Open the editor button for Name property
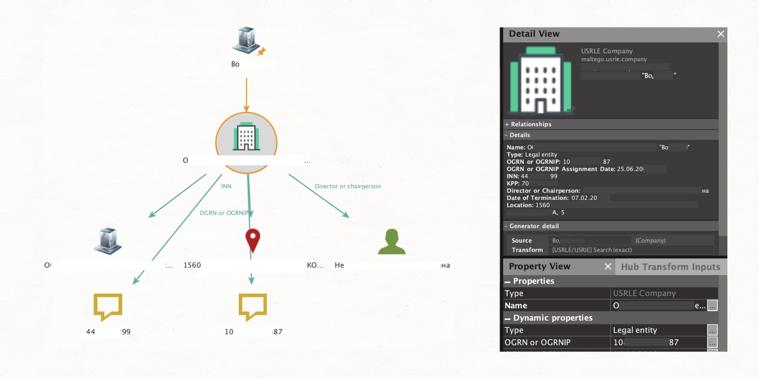The image size is (759, 379). click(x=712, y=305)
